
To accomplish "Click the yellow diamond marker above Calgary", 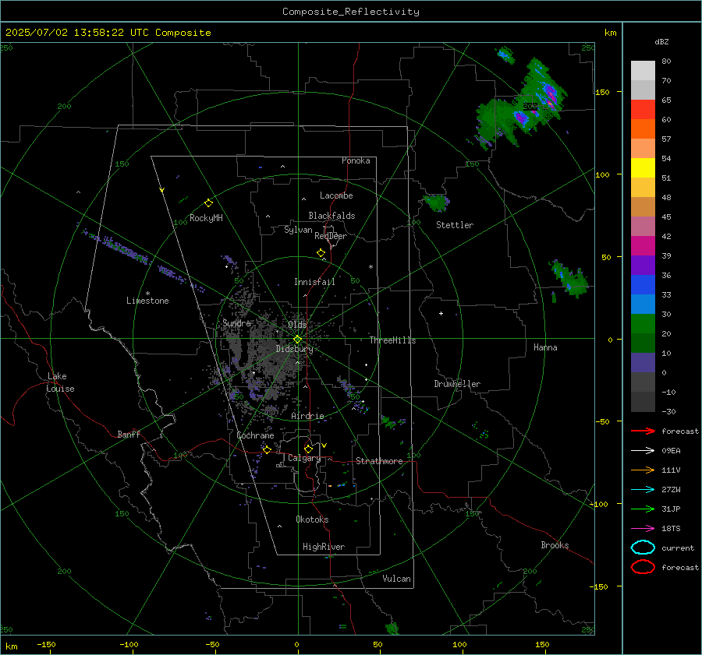I will point(308,449).
